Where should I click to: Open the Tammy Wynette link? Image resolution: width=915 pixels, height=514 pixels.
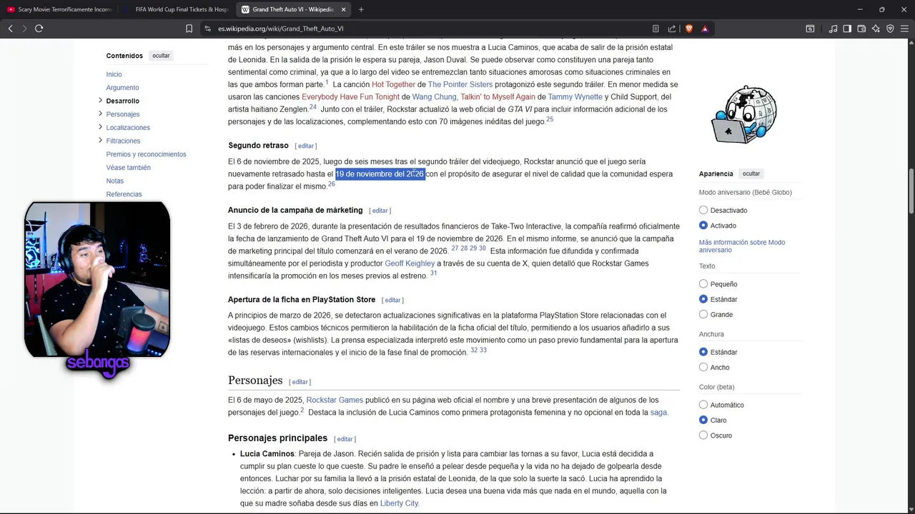[575, 97]
